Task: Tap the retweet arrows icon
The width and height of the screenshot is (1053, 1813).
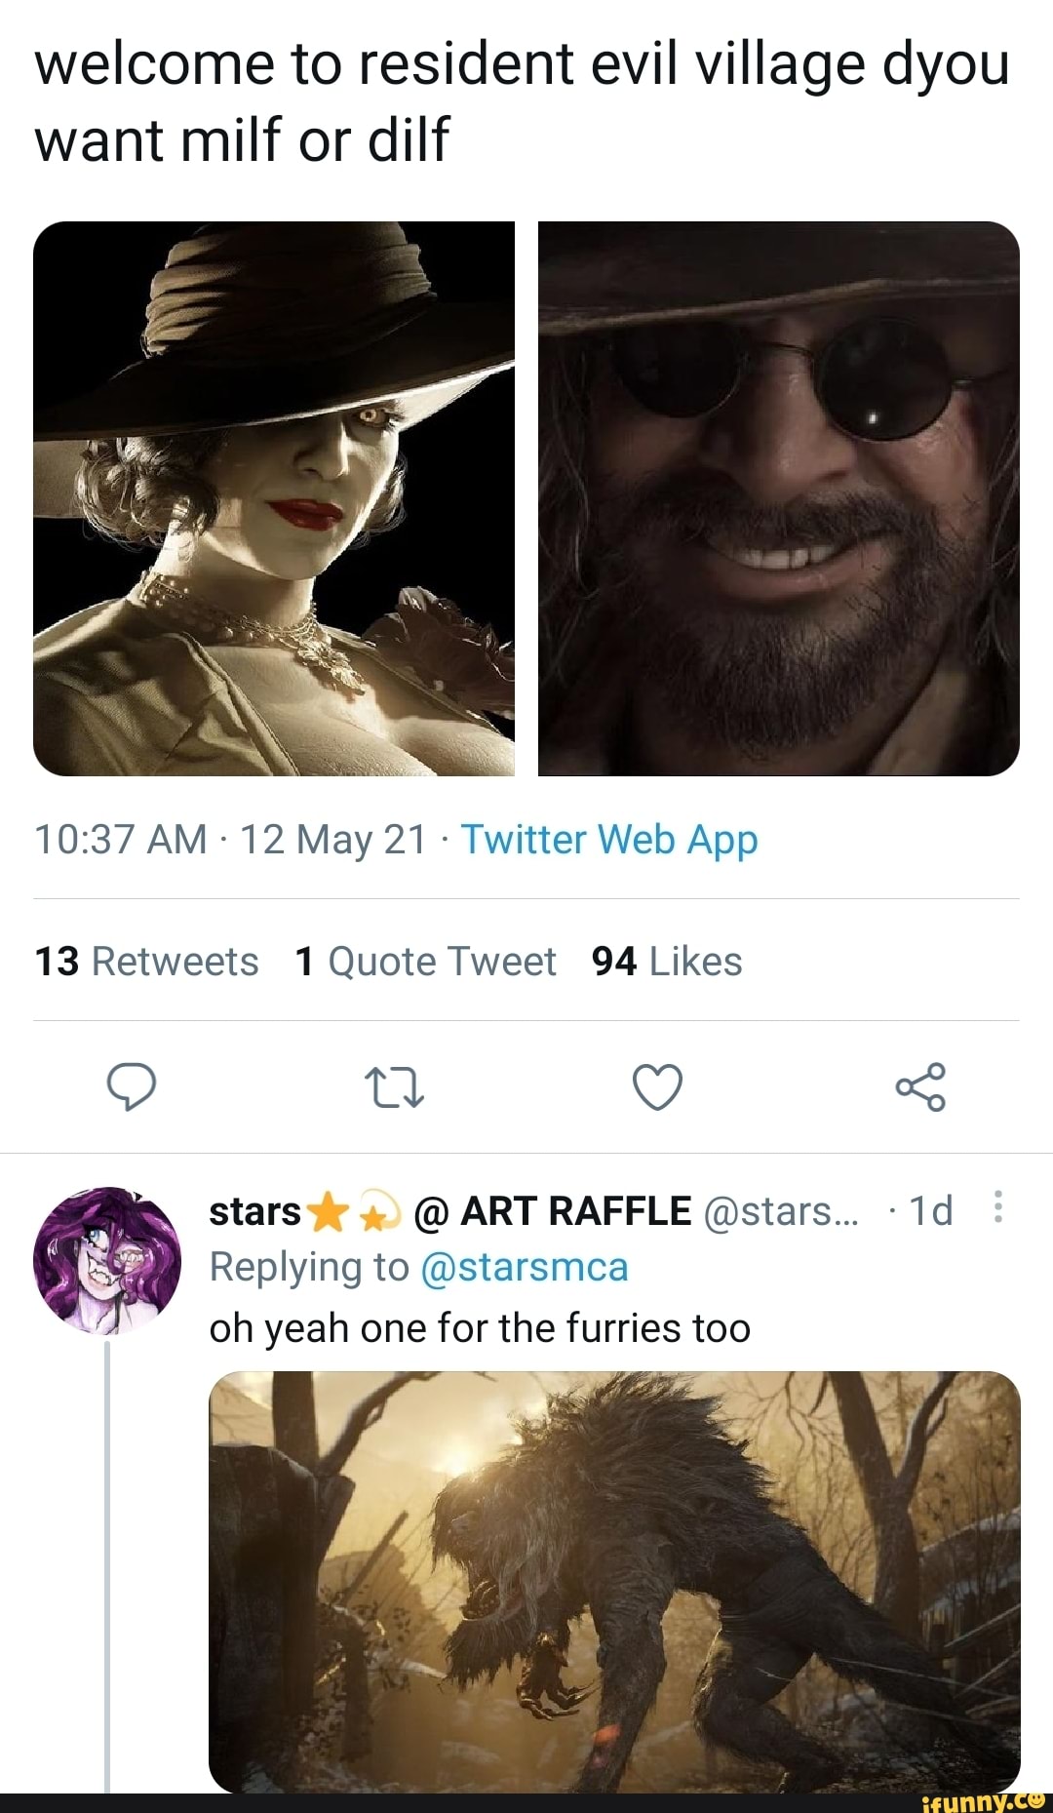Action: point(394,1087)
